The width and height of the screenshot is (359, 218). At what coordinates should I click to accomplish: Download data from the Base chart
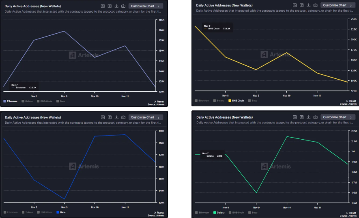click(116, 117)
